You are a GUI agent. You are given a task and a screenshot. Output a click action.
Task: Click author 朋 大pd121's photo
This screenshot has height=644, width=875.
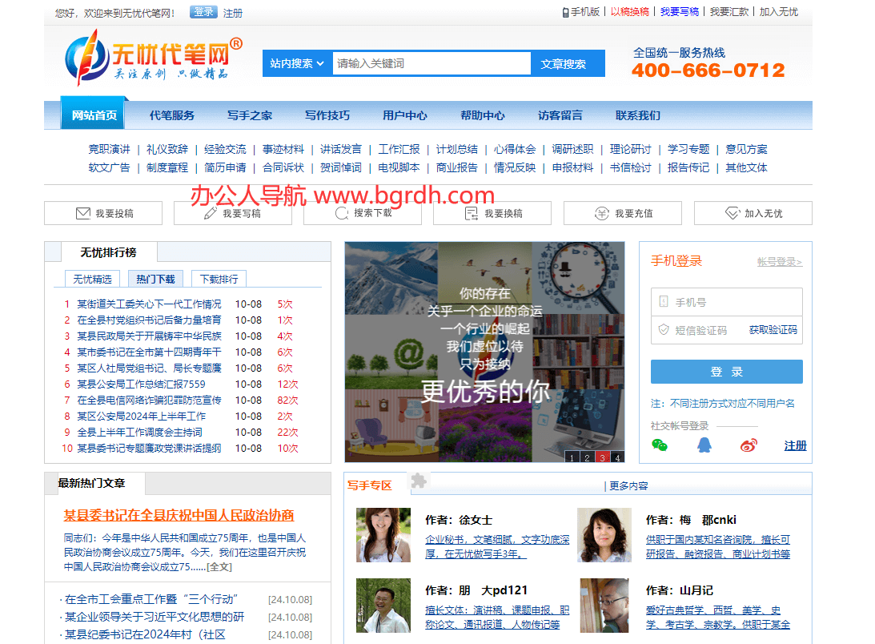pyautogui.click(x=383, y=606)
